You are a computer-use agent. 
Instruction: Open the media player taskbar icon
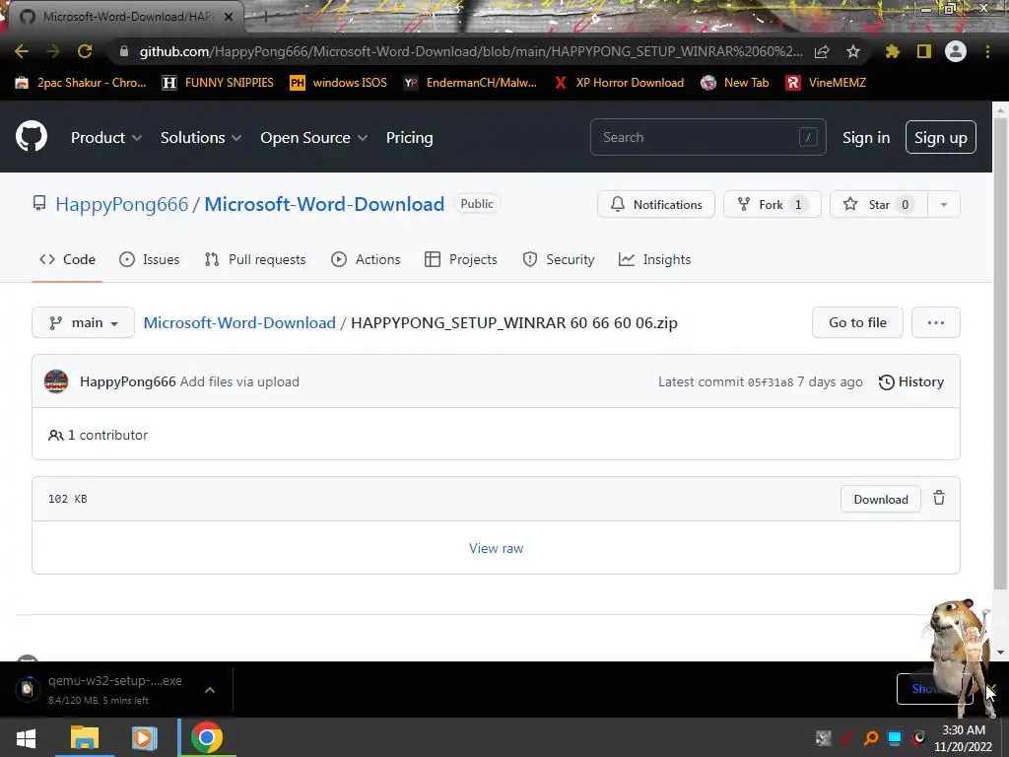pyautogui.click(x=144, y=737)
